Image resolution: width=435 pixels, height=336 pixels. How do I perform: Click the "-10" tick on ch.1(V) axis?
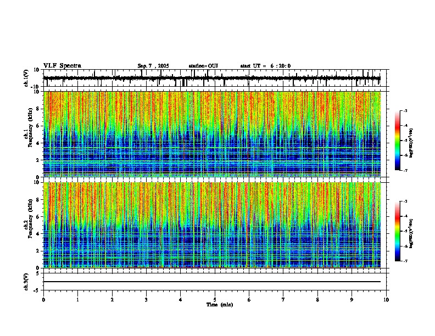(x=36, y=86)
